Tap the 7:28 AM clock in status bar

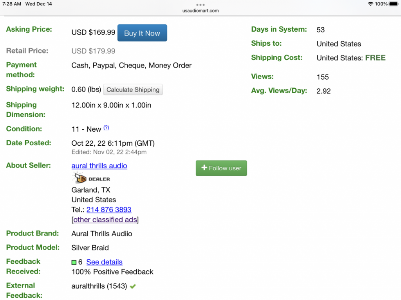(11, 4)
